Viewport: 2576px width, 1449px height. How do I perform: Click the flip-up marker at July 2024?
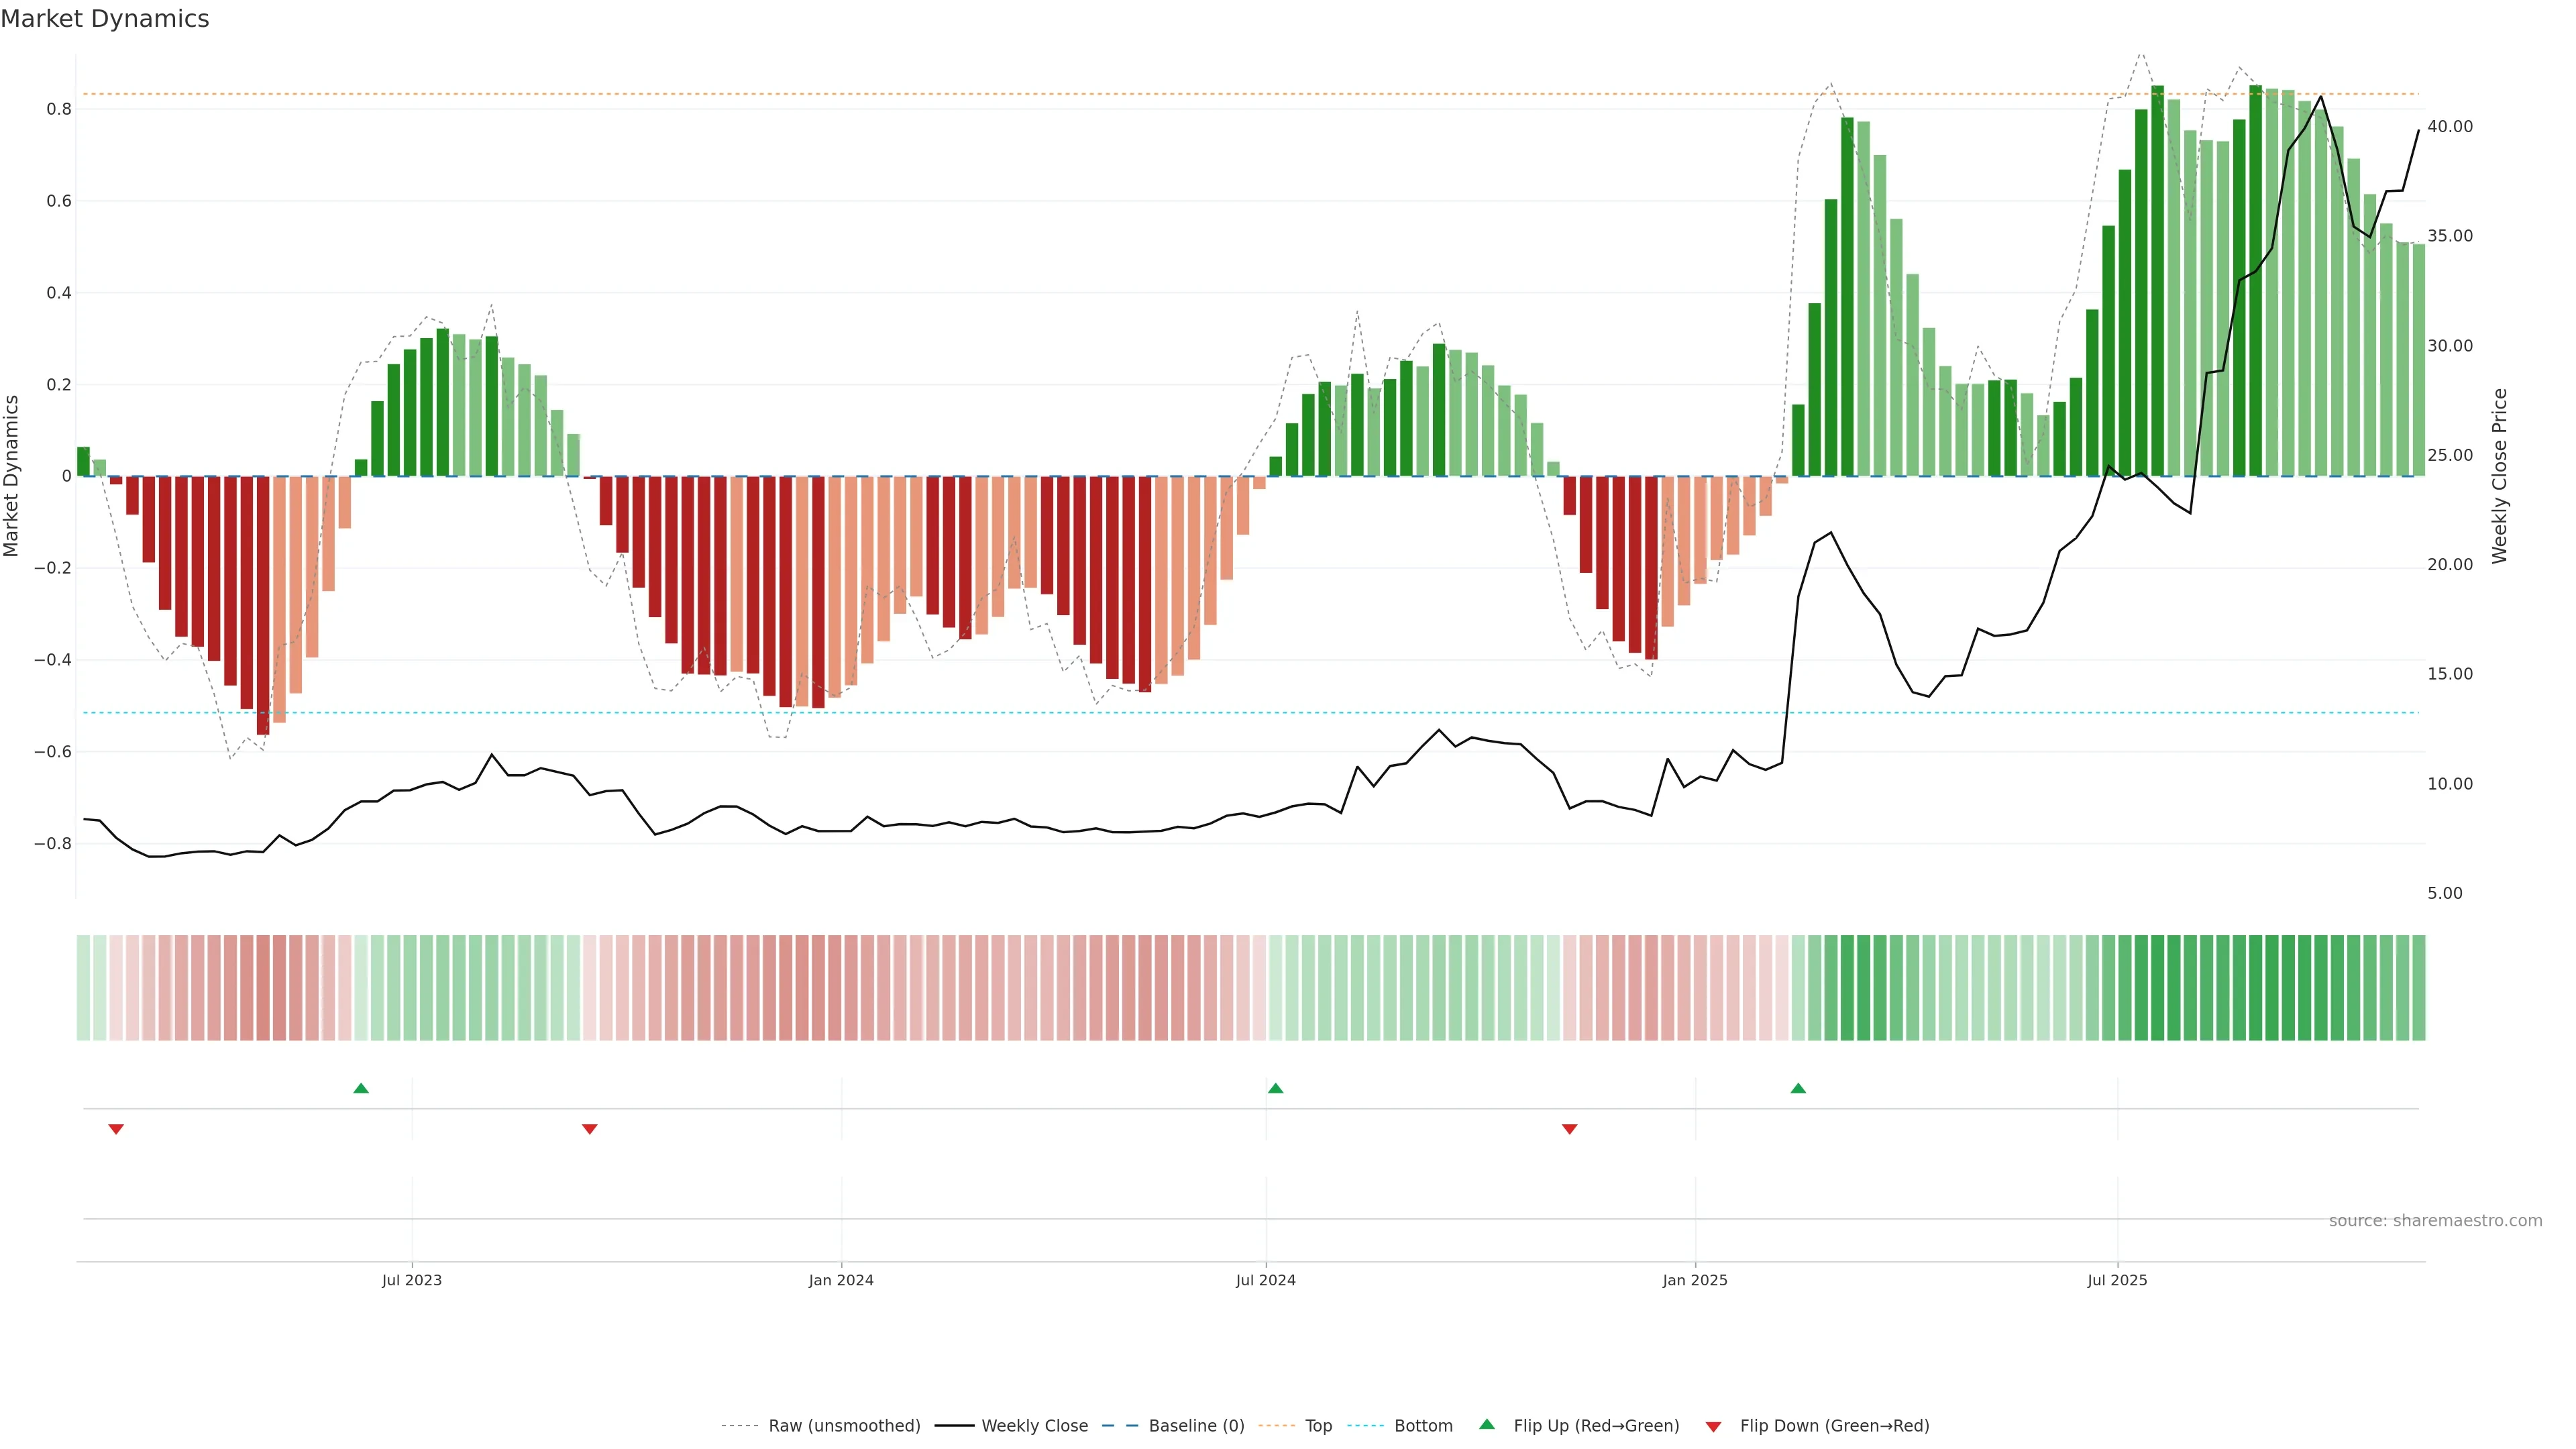click(x=1275, y=1088)
